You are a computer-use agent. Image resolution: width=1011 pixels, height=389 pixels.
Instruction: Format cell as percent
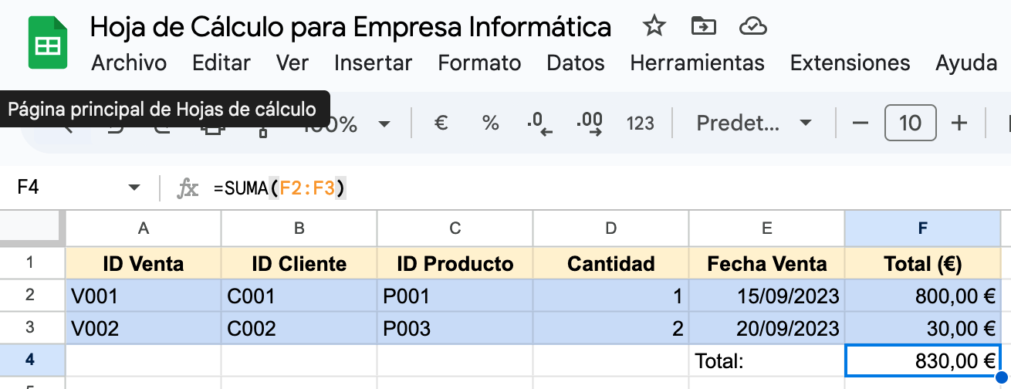pos(490,123)
